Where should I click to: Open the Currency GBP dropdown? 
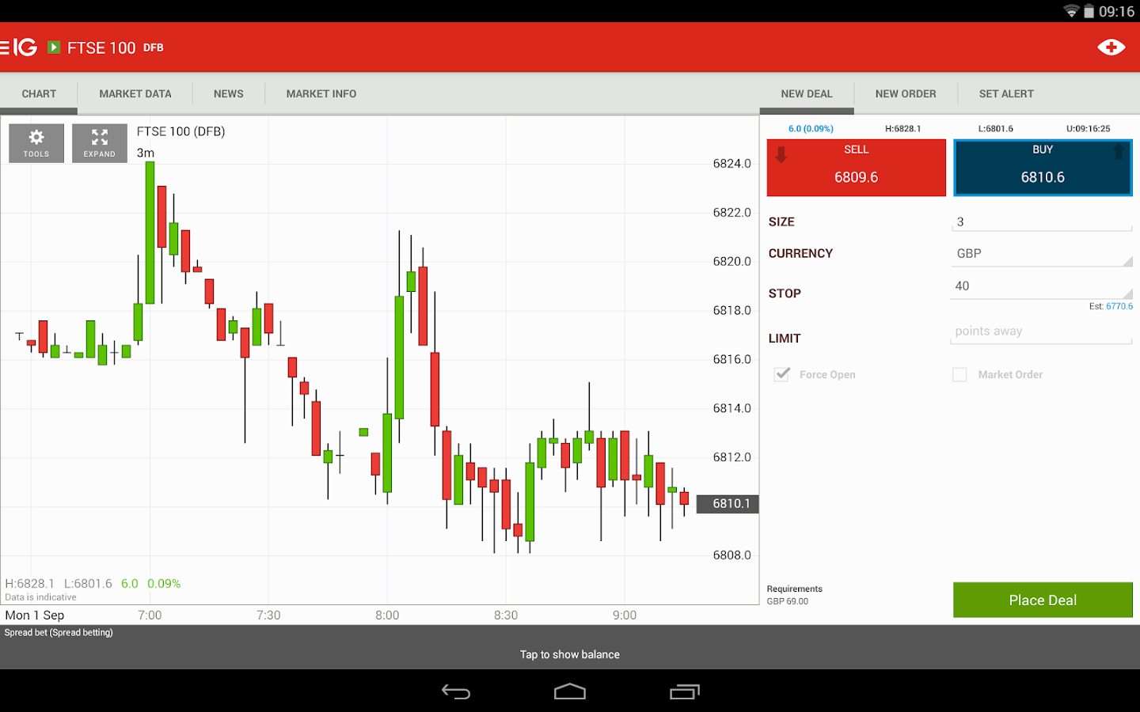click(x=1042, y=254)
